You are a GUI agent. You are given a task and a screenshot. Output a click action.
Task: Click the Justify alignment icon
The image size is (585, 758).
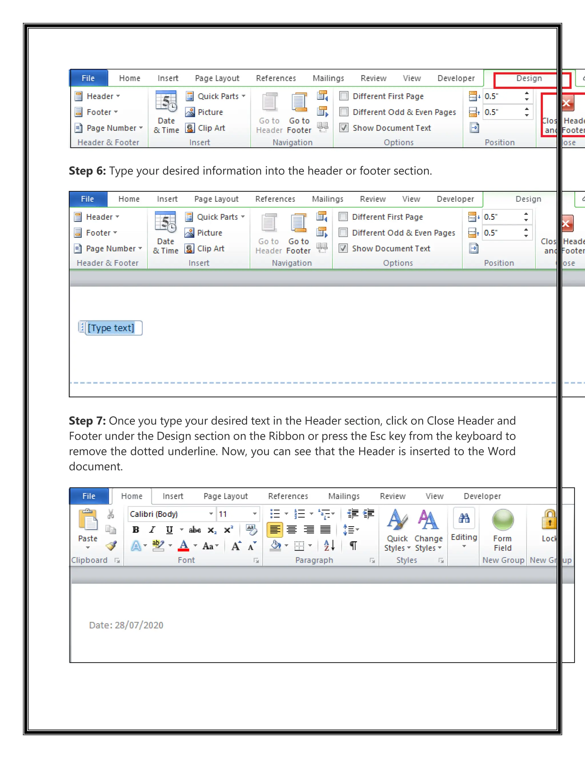325,530
